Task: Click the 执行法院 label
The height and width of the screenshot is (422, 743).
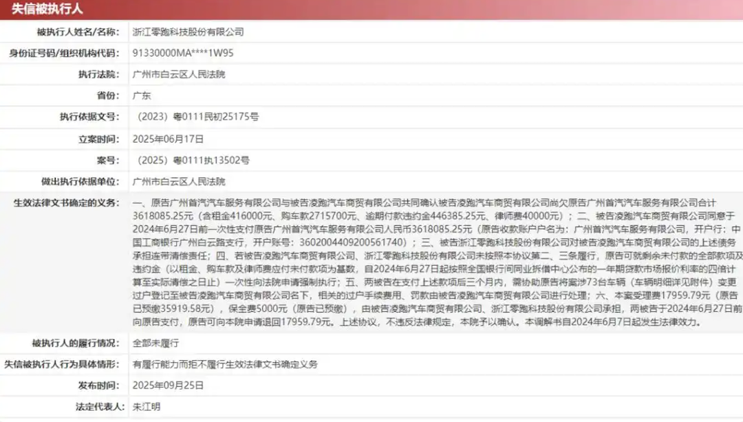Action: tap(98, 74)
